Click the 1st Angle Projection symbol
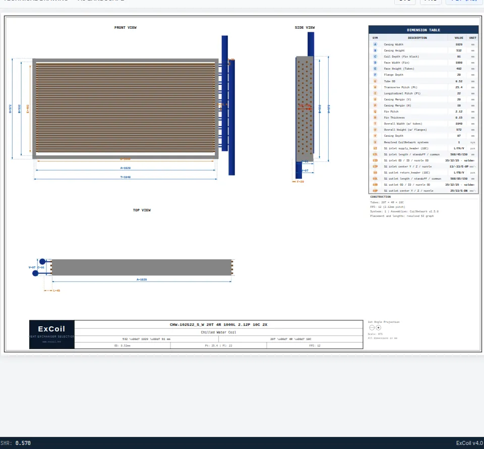 [375, 327]
